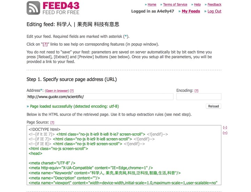Open Encoding help [?] link
The image size is (251, 192).
[196, 91]
